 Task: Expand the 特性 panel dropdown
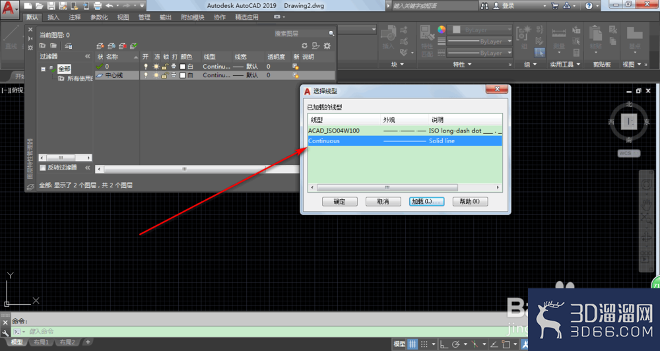(462, 65)
